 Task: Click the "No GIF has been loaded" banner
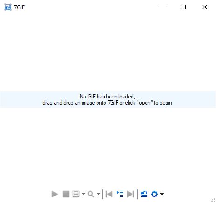(x=108, y=99)
